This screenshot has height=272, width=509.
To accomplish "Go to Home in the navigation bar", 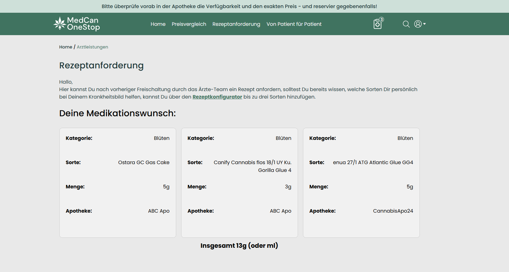I will (158, 24).
